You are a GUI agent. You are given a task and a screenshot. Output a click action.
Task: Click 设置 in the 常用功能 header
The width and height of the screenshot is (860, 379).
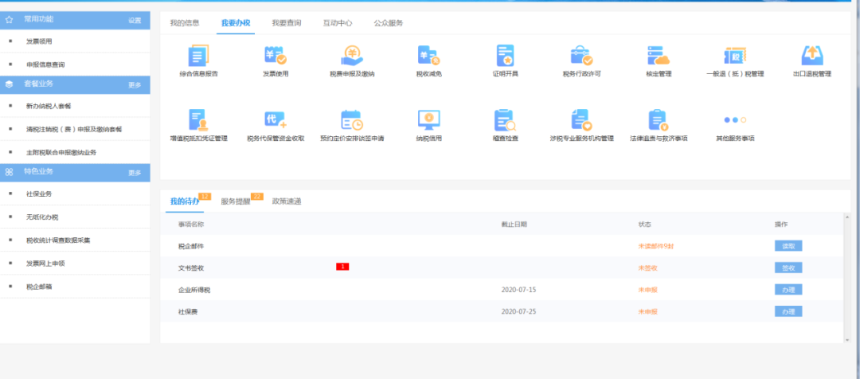coord(135,20)
